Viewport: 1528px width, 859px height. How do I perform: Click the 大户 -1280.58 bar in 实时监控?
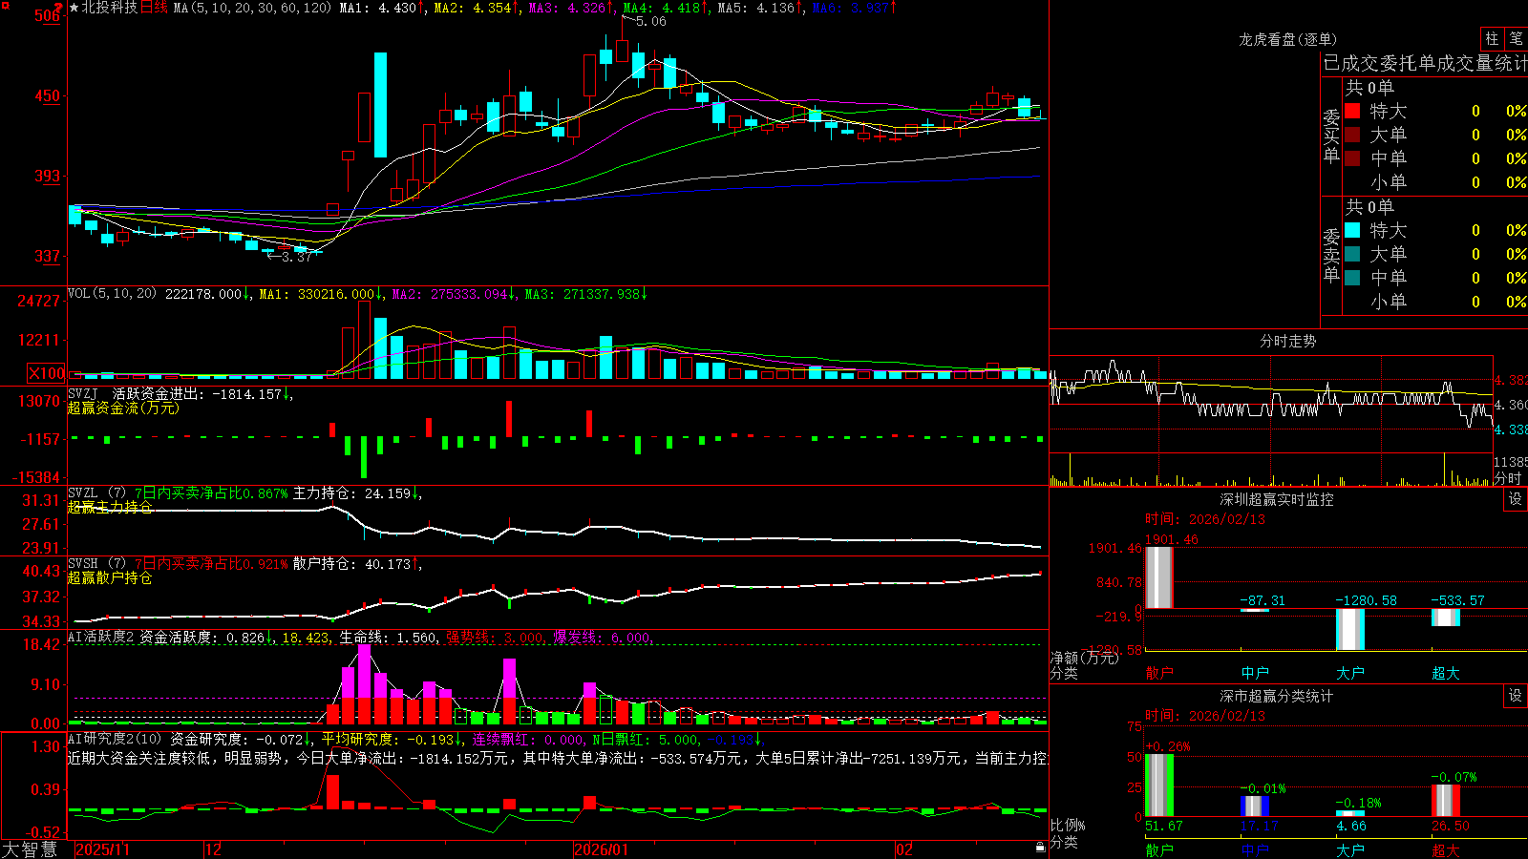(1350, 629)
